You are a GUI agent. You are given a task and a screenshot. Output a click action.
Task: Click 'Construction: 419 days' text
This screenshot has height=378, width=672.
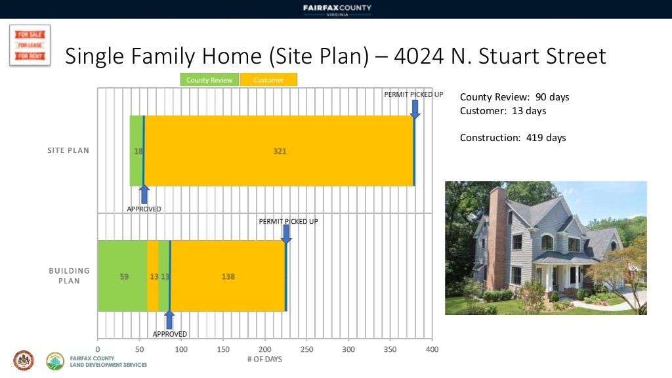tap(513, 138)
